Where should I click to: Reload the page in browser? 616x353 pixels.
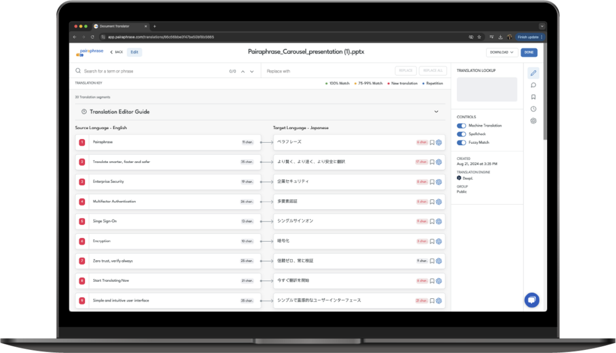coord(92,37)
